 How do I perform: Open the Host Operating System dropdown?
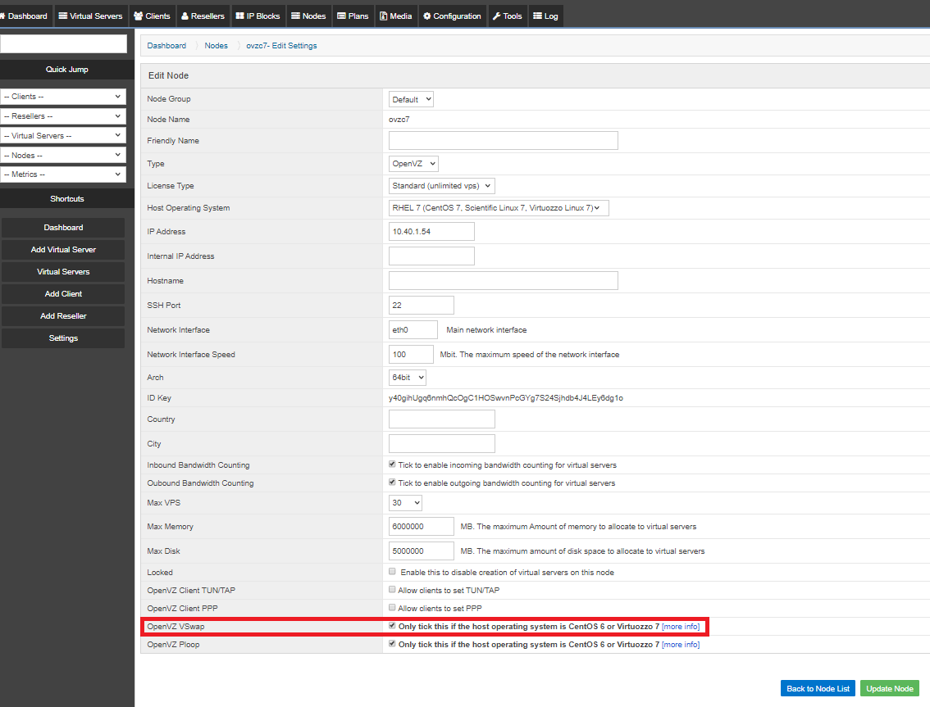(499, 208)
